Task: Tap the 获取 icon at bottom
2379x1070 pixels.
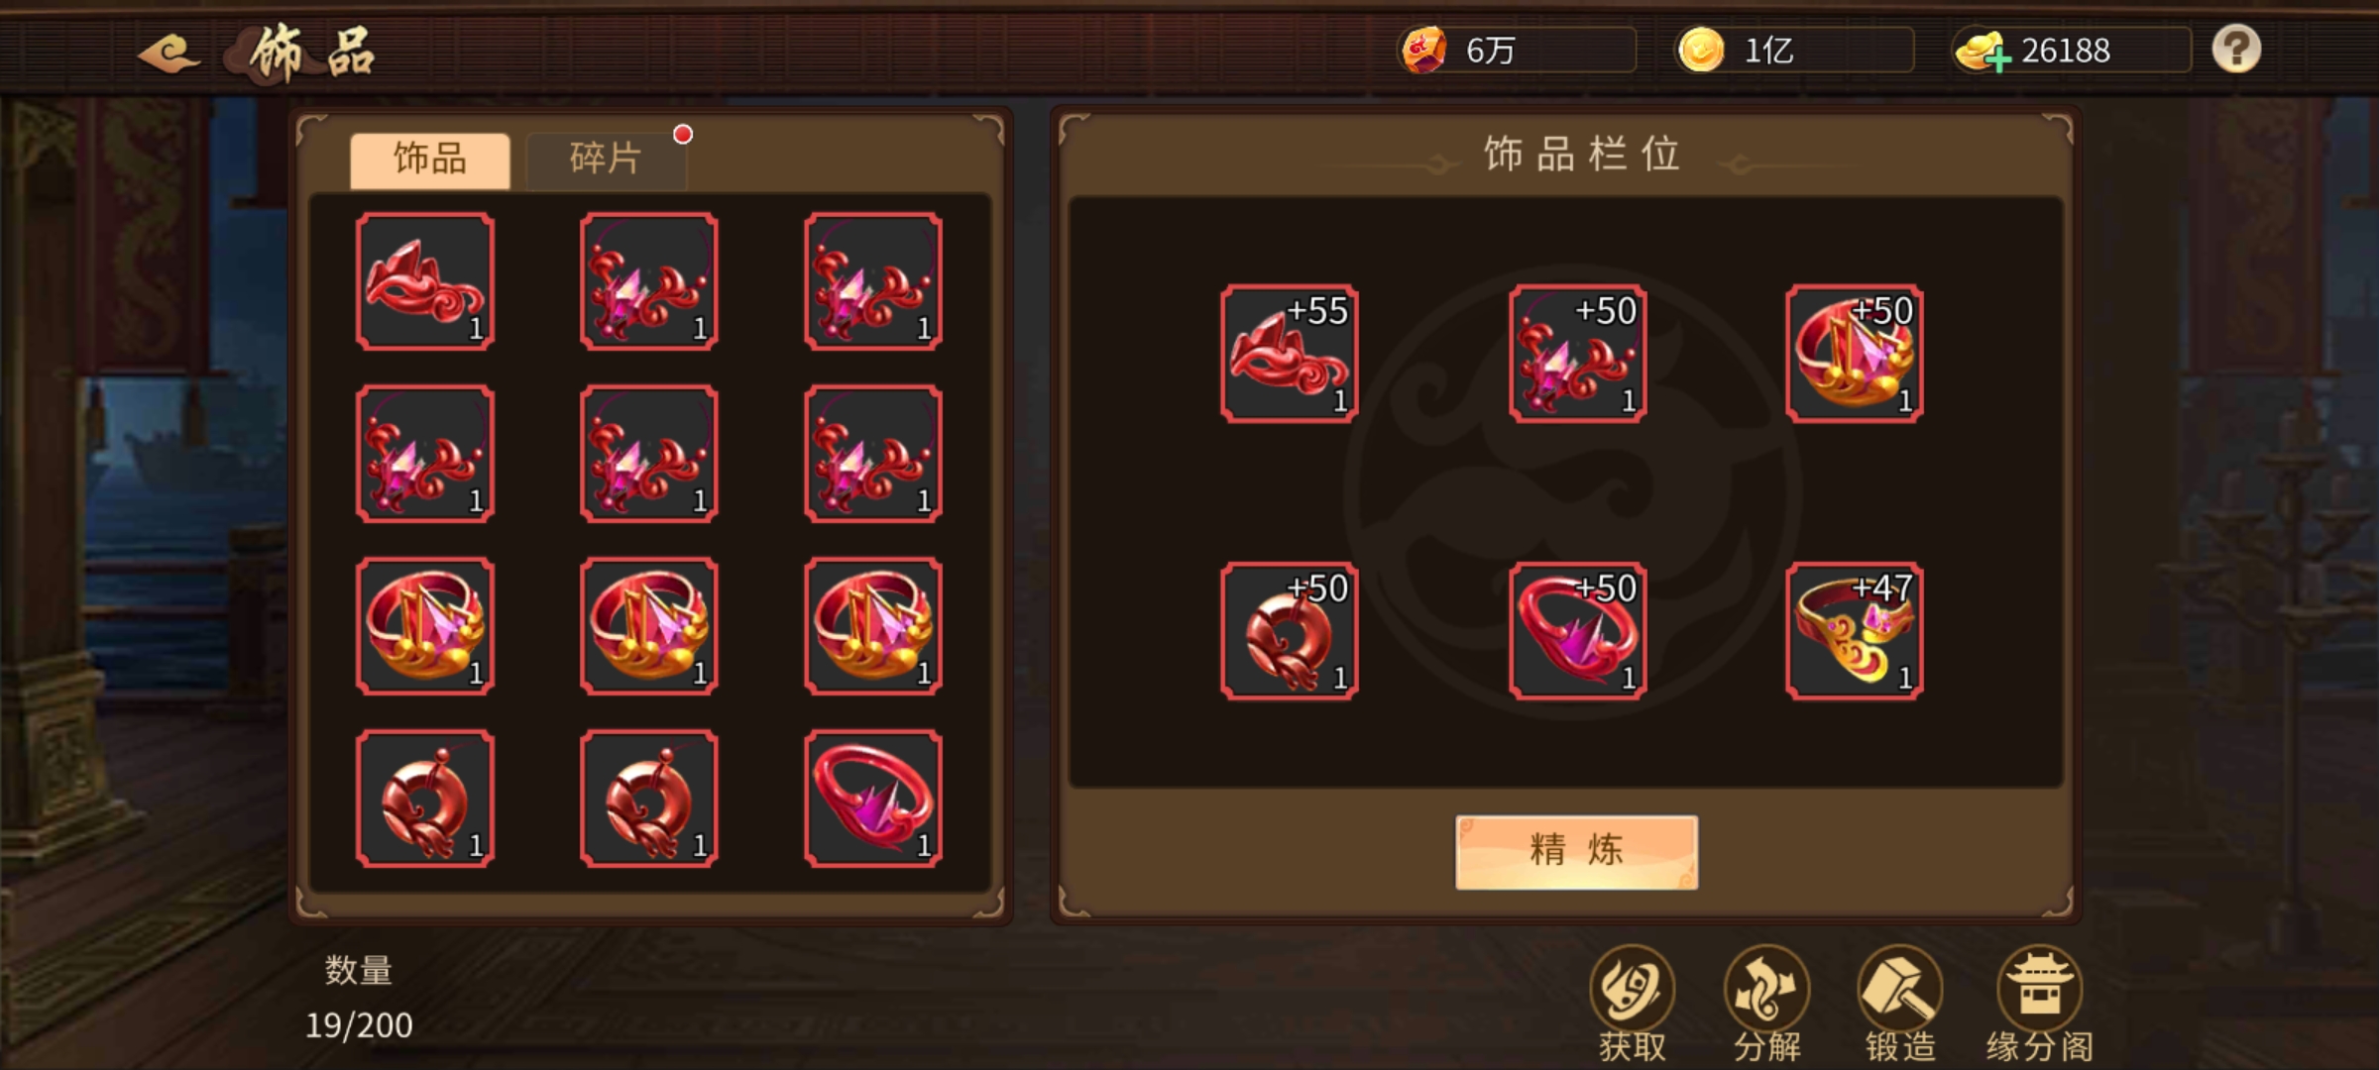Action: pos(1632,1005)
